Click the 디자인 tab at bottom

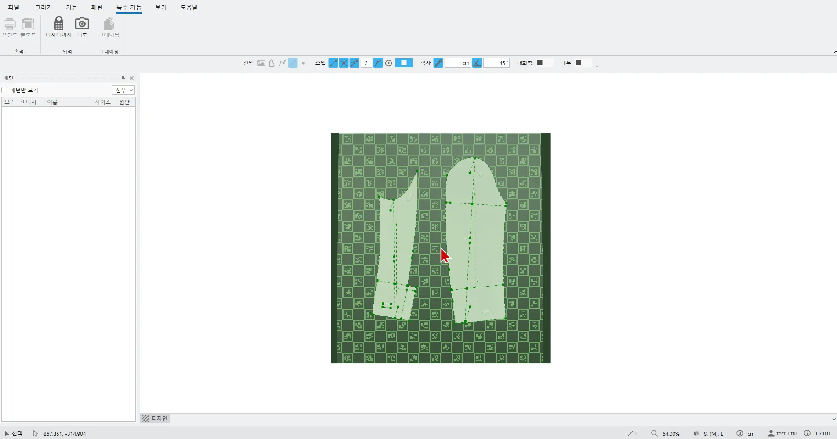[x=155, y=418]
